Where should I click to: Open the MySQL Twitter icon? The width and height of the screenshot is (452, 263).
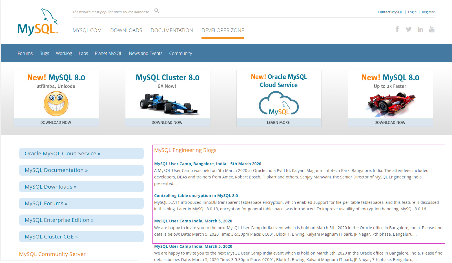point(409,29)
